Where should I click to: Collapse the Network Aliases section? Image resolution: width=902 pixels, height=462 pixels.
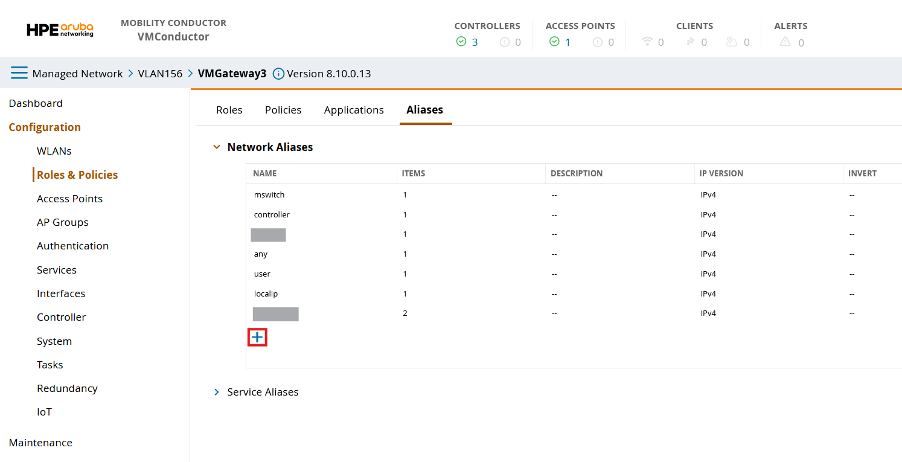coord(217,147)
